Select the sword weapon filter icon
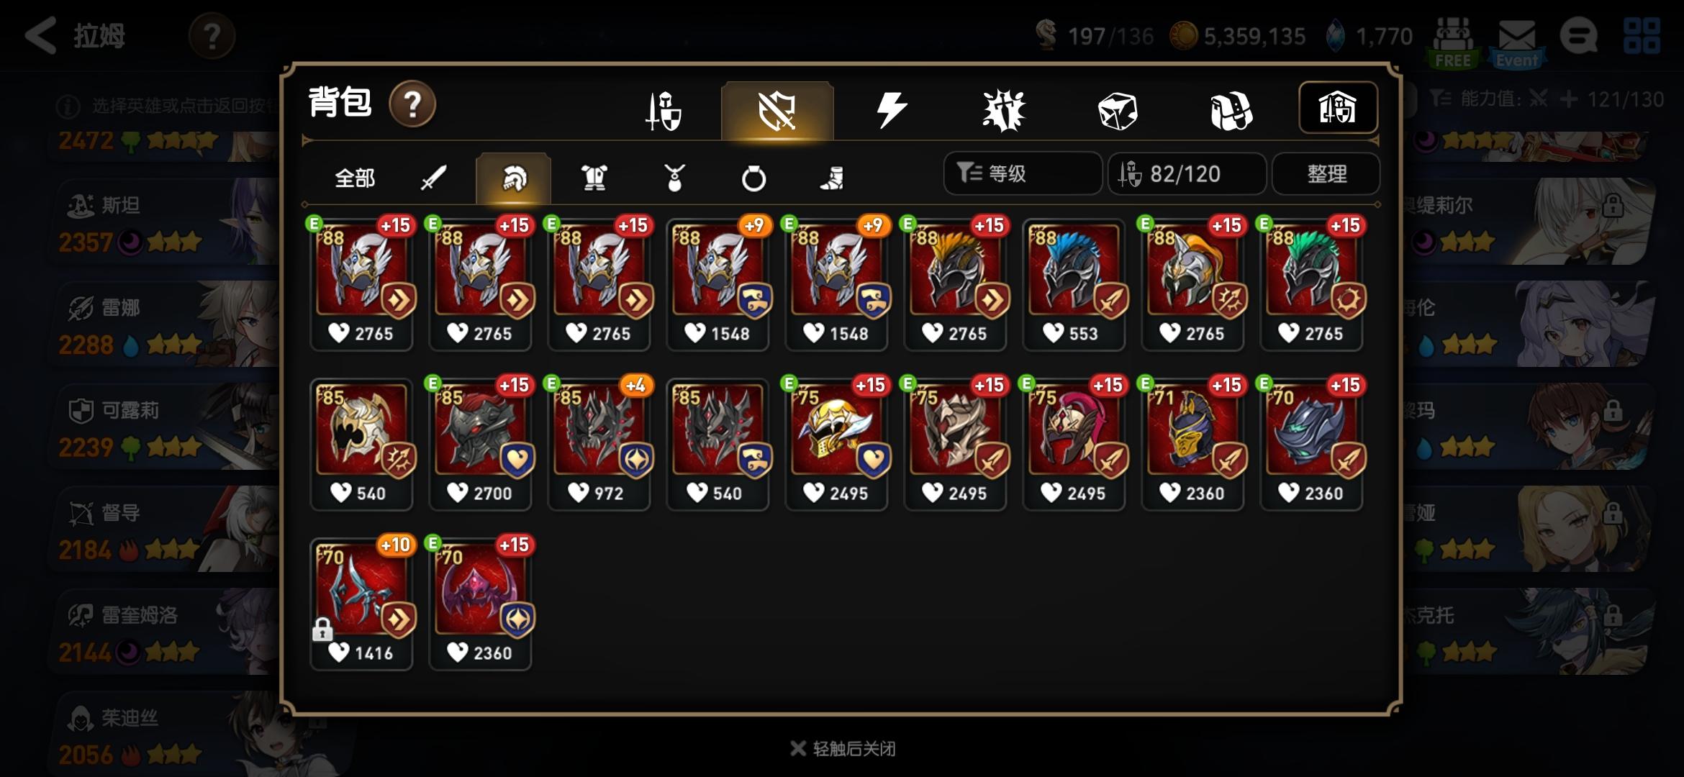This screenshot has height=777, width=1684. (x=434, y=178)
